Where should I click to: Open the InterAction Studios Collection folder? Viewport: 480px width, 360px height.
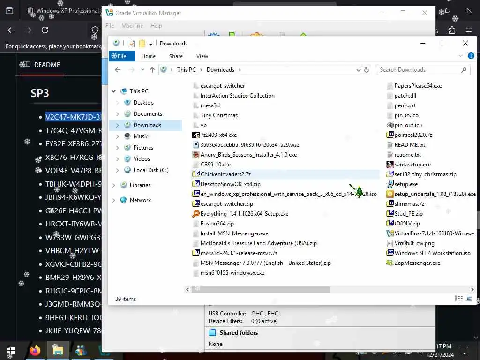click(237, 96)
